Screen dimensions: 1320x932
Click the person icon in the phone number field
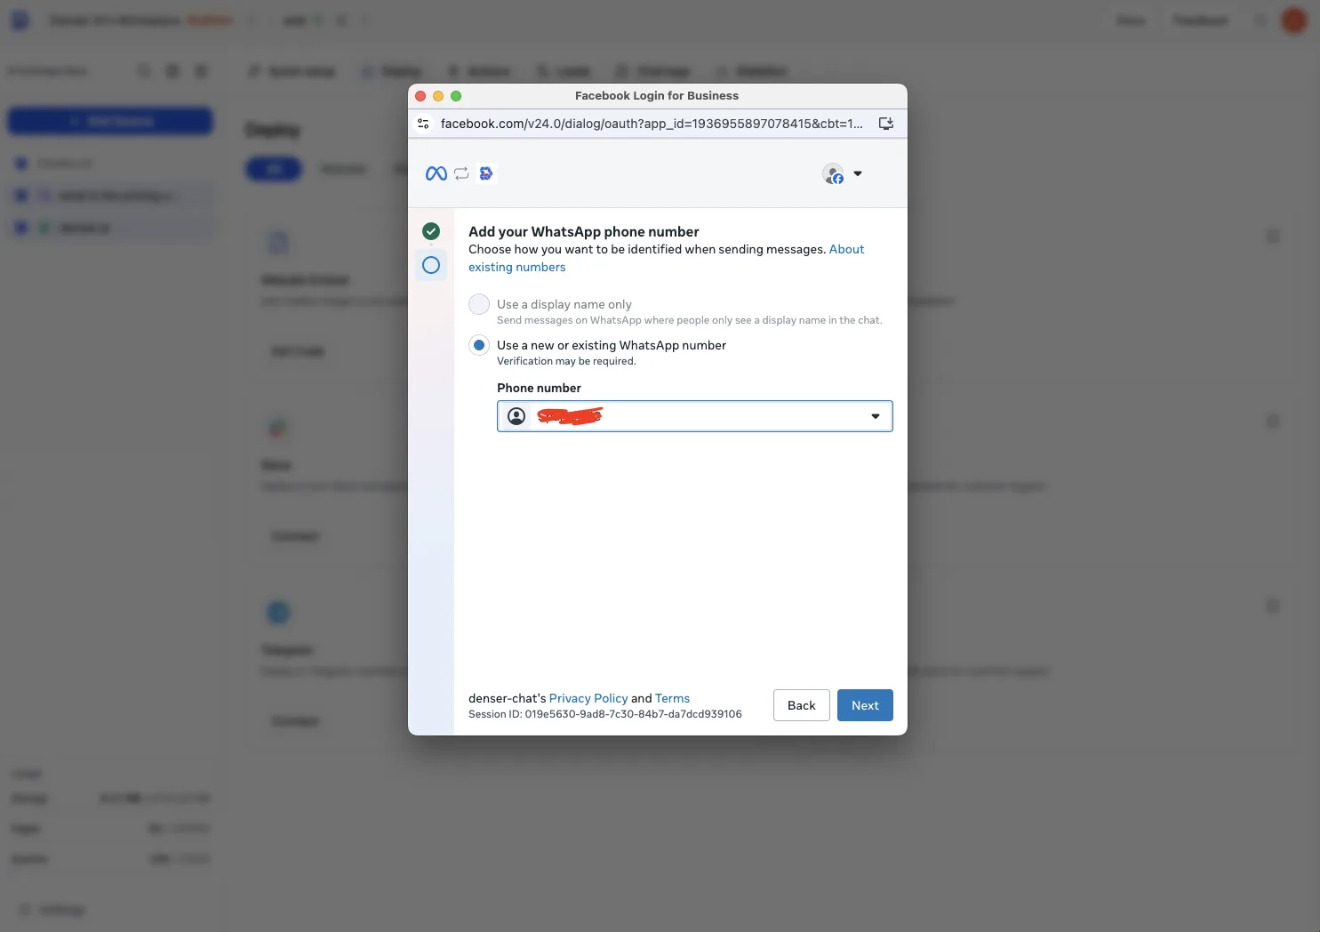point(516,416)
